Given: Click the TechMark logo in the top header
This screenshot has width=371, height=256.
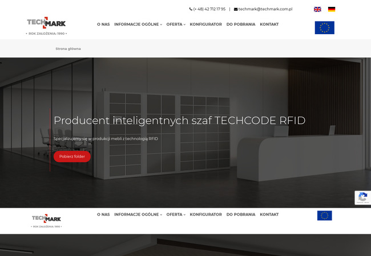Looking at the screenshot, I should 46,23.
